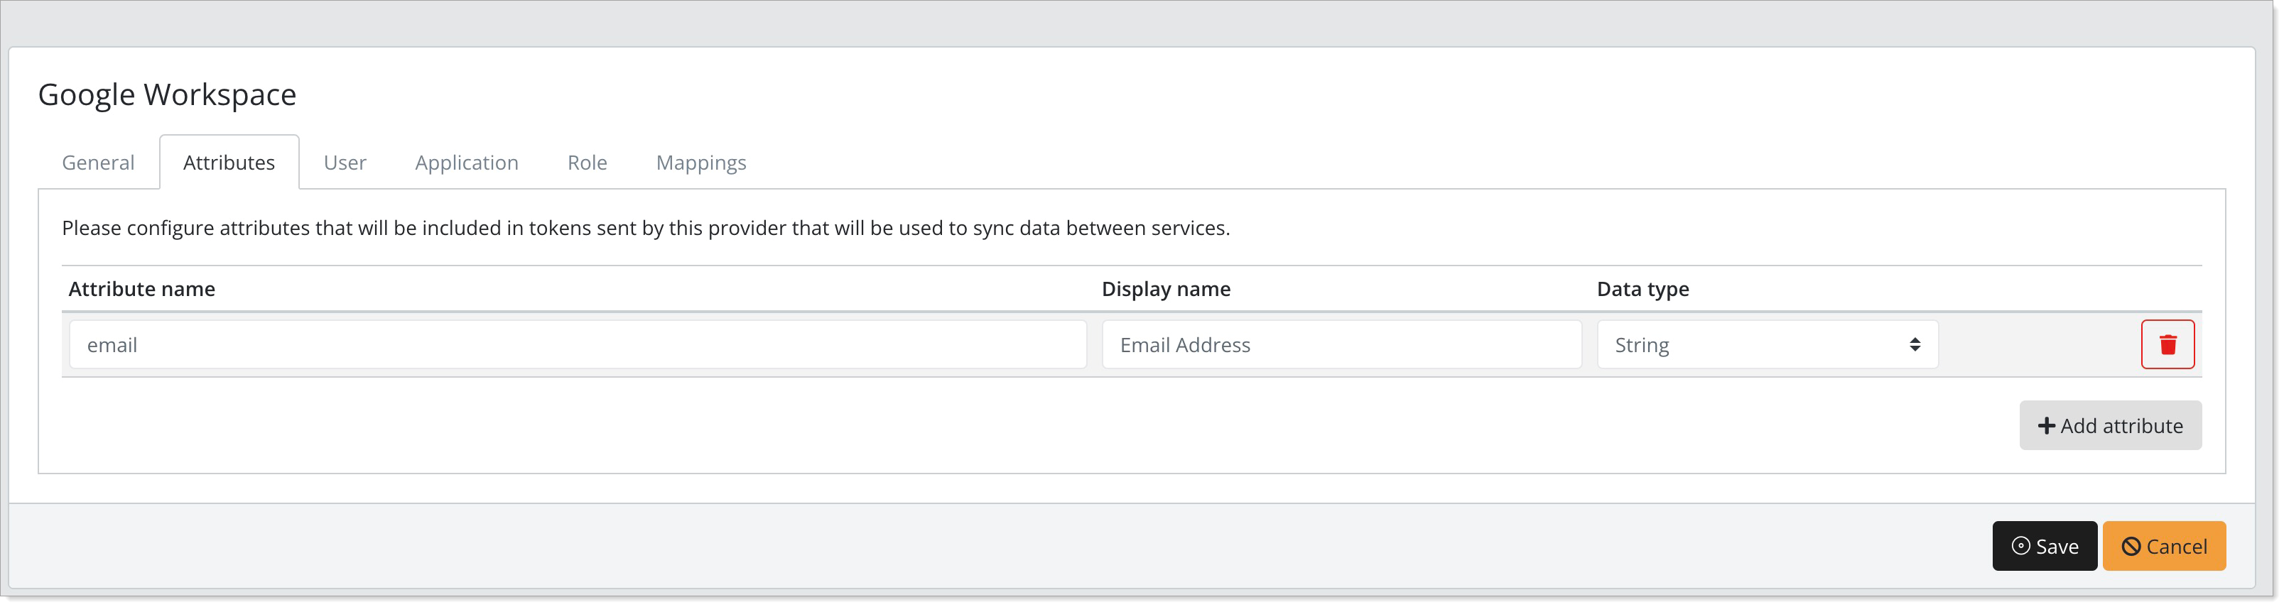Image resolution: width=2284 pixels, height=607 pixels.
Task: Open the String data type dropdown
Action: [x=1767, y=344]
